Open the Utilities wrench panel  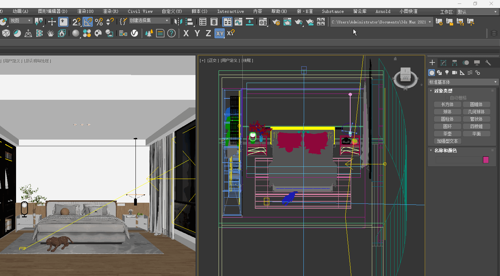point(488,63)
